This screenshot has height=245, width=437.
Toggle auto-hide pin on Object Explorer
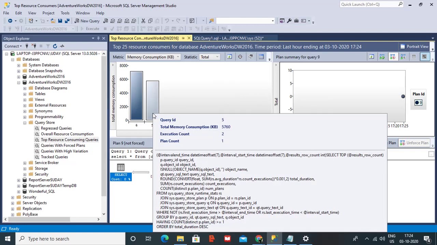[x=98, y=38]
